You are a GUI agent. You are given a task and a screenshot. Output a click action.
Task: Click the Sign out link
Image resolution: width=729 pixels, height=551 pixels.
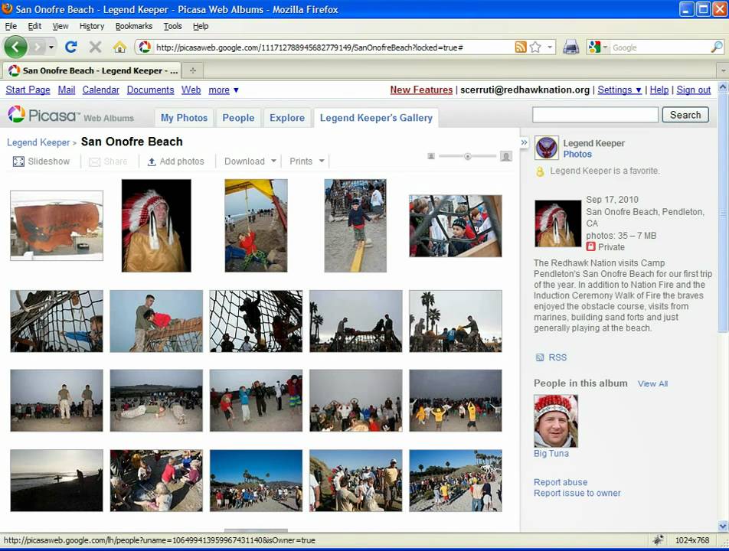point(693,90)
